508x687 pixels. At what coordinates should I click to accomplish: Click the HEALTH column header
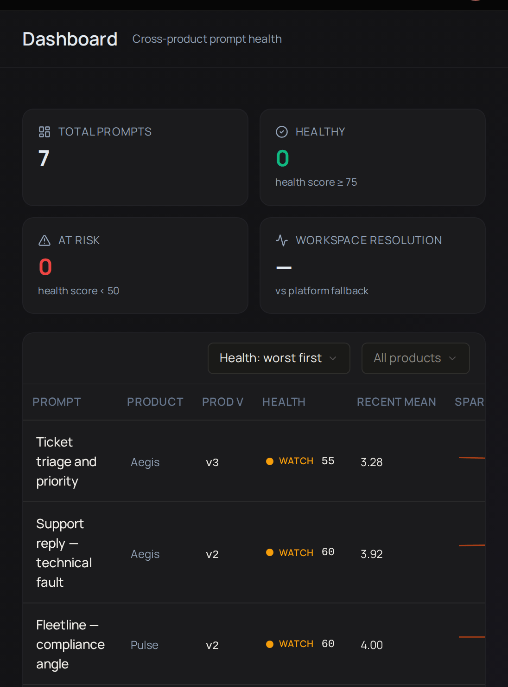[x=284, y=402]
